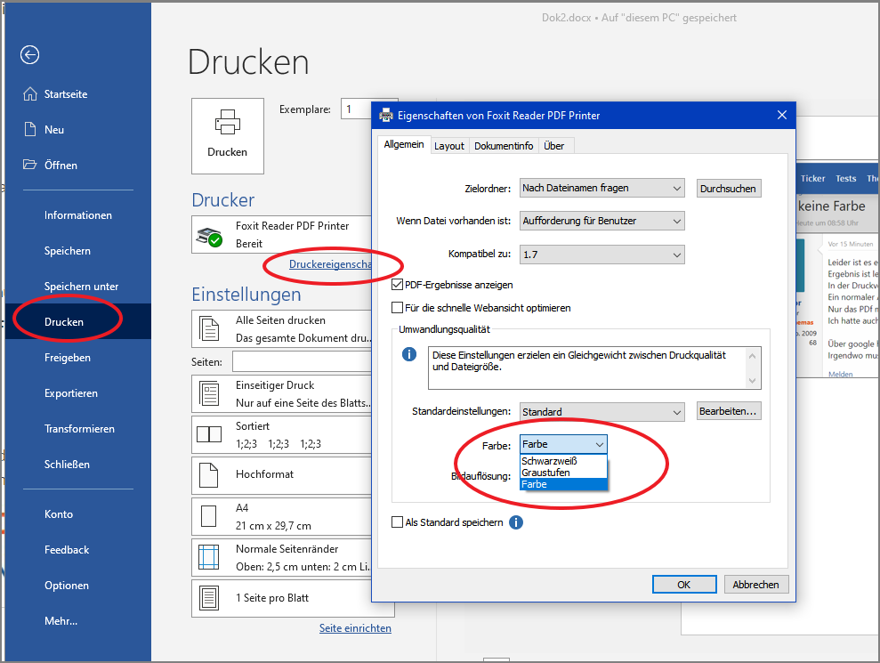Click the Seiten input field
The image size is (880, 663).
click(x=302, y=361)
